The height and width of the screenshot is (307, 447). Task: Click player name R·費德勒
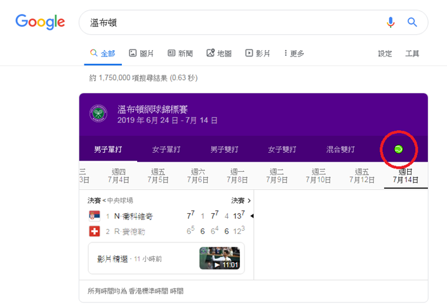click(130, 232)
